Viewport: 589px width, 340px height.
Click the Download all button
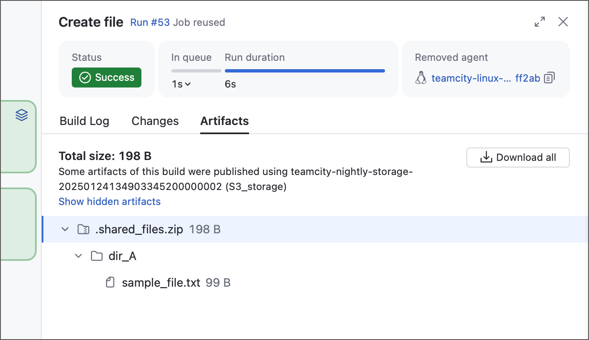(518, 157)
